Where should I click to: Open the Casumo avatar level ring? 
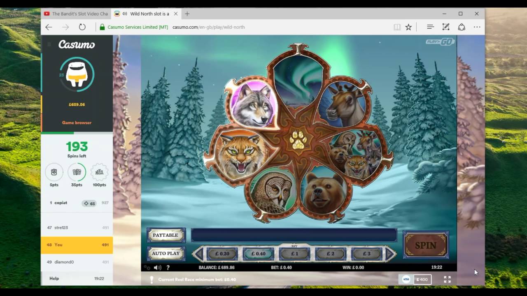[x=77, y=74]
